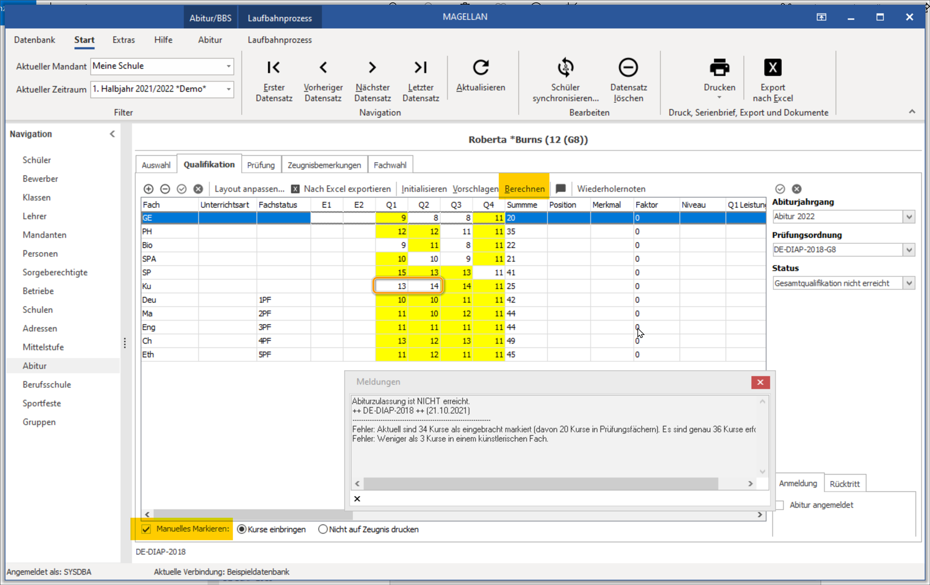
Task: Collapse the Navigation pane
Action: pos(112,134)
